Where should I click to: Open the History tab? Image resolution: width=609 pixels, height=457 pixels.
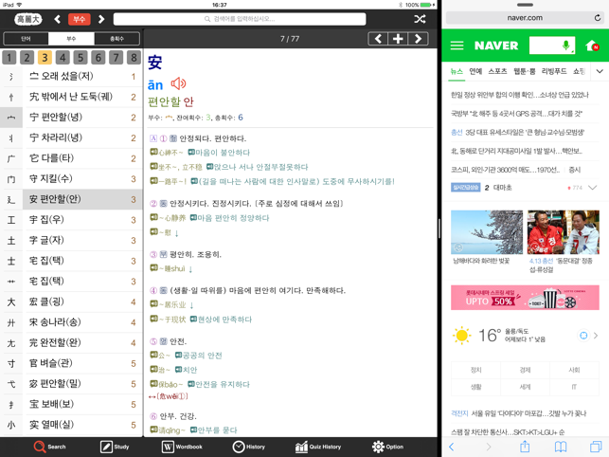pos(249,447)
